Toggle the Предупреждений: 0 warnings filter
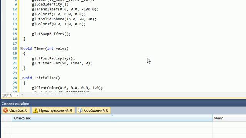Image resolution: width=246 pixels, height=138 pixels. (x=53, y=110)
